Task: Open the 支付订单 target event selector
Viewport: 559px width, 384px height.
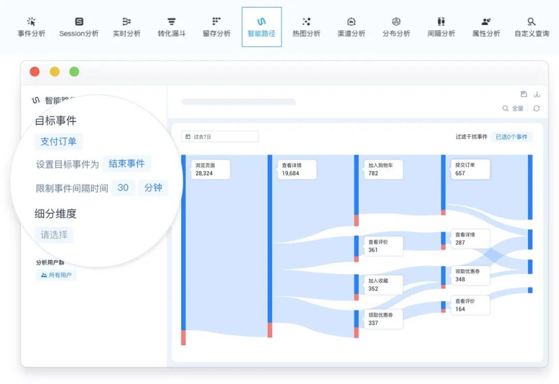Action: 58,141
